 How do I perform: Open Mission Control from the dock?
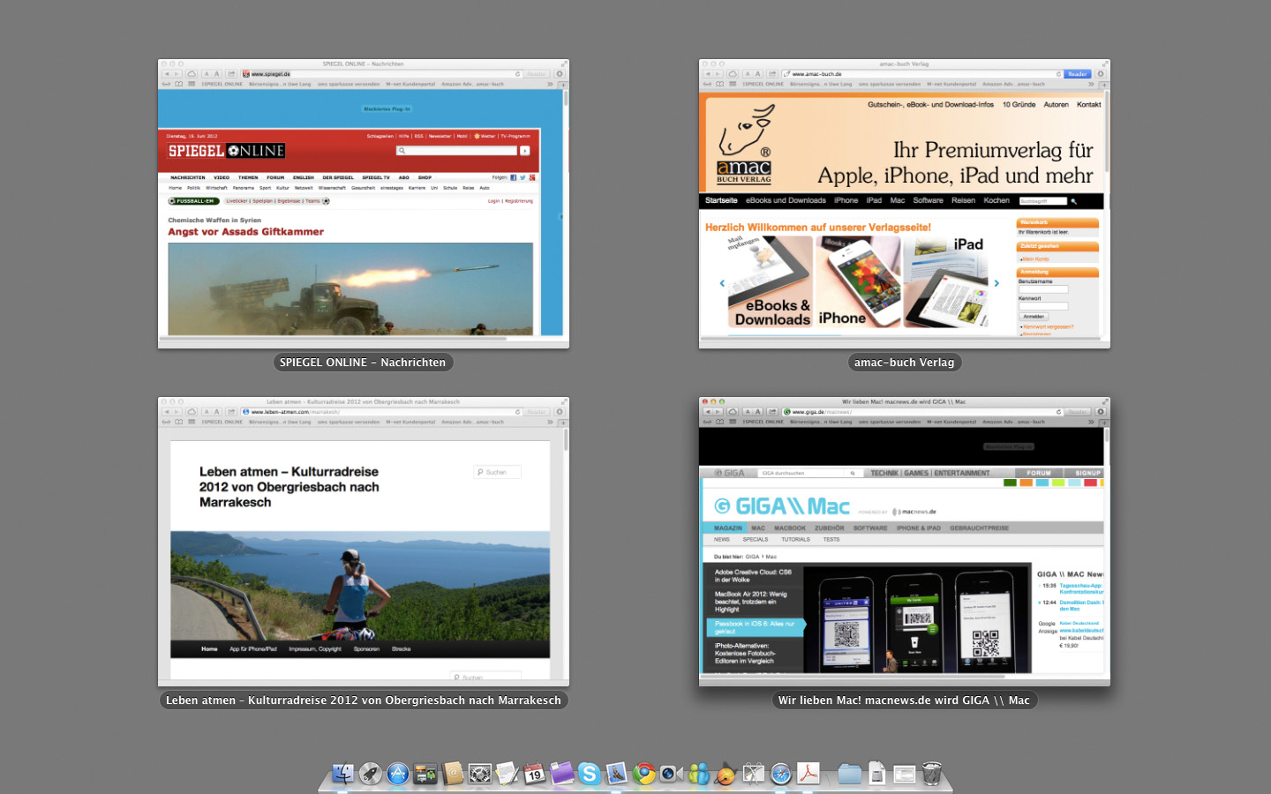point(425,774)
